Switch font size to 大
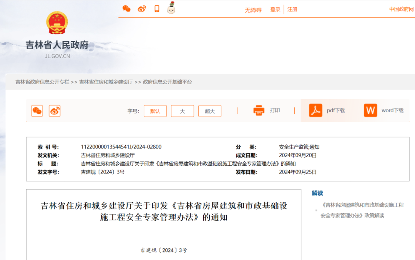The height and width of the screenshot is (260, 415). click(182, 110)
